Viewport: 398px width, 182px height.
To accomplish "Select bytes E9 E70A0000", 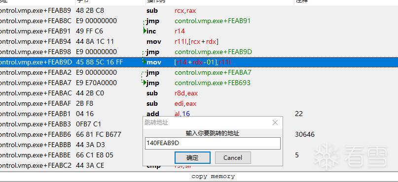I will click(x=96, y=83).
